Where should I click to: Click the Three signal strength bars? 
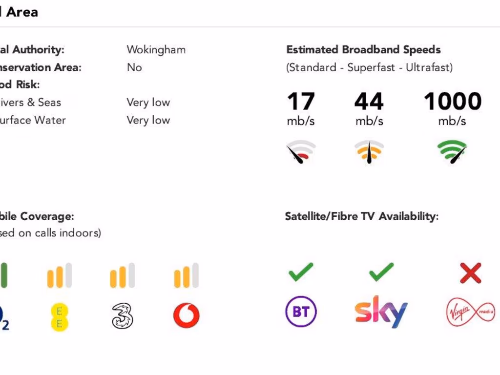[122, 275]
